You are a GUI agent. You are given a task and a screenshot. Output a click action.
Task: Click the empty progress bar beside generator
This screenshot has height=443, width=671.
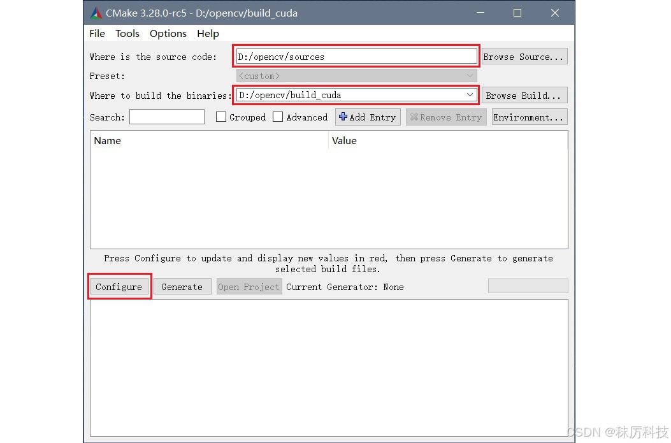[x=528, y=286]
